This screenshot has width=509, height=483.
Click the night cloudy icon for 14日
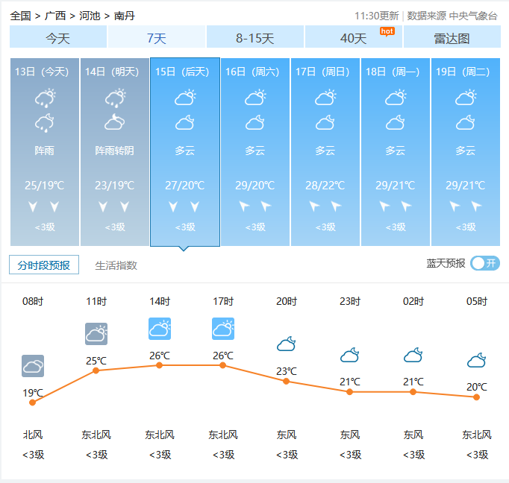115,122
